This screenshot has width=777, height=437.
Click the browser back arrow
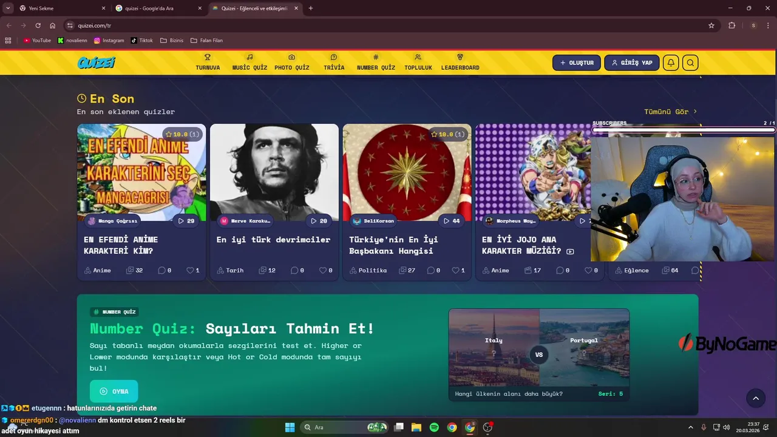pos(9,25)
